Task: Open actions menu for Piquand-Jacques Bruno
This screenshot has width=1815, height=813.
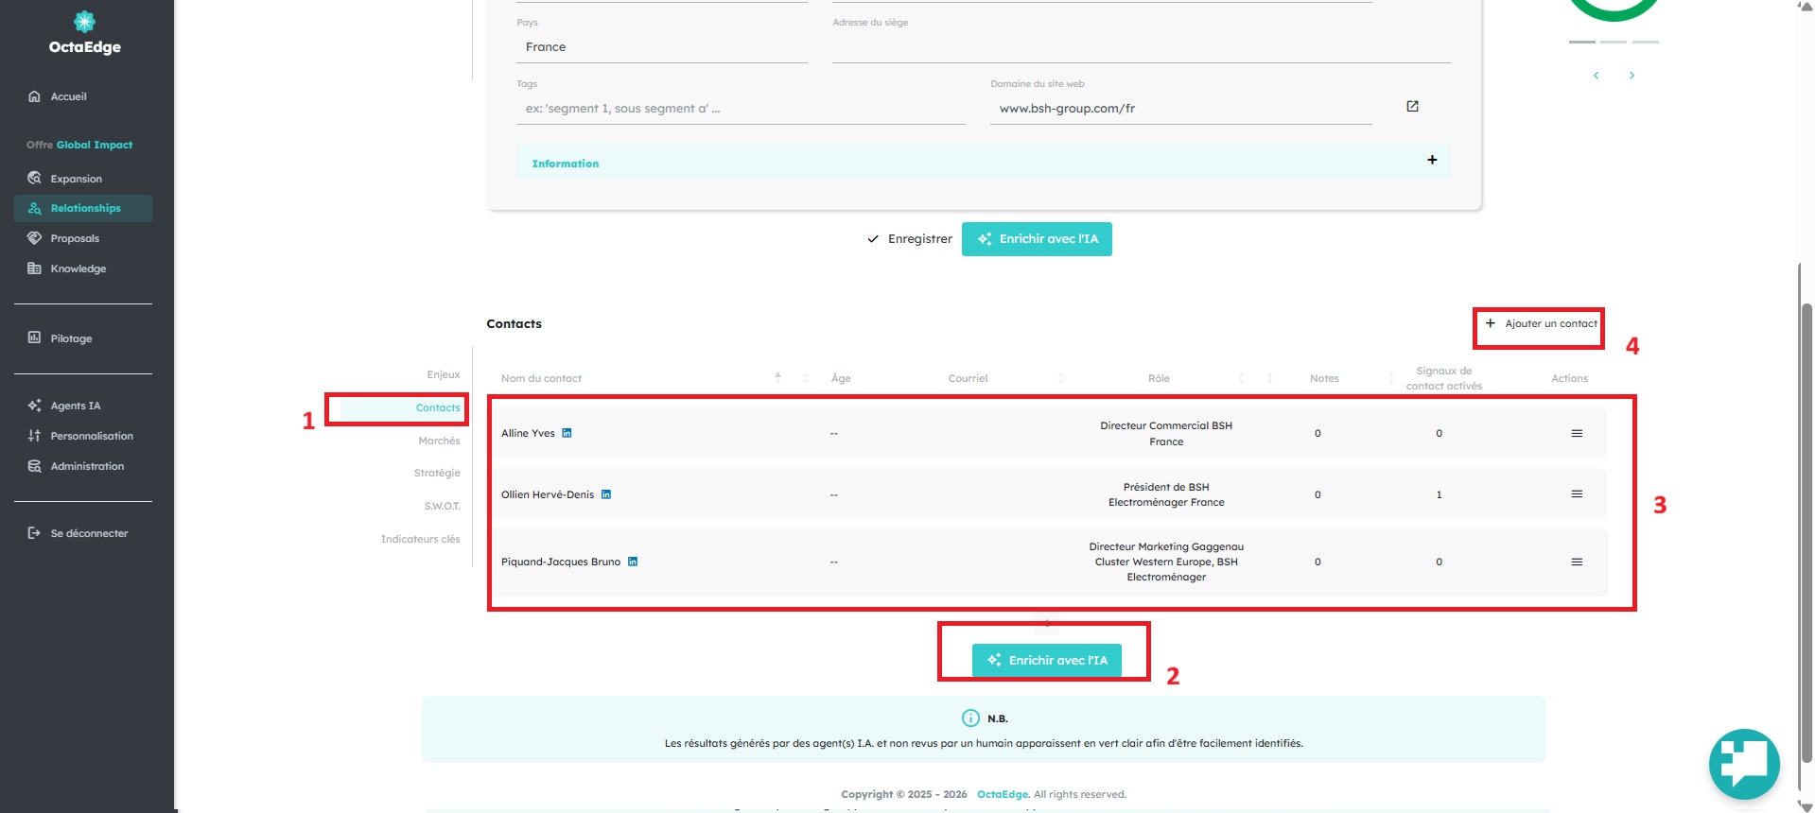Action: (x=1577, y=562)
